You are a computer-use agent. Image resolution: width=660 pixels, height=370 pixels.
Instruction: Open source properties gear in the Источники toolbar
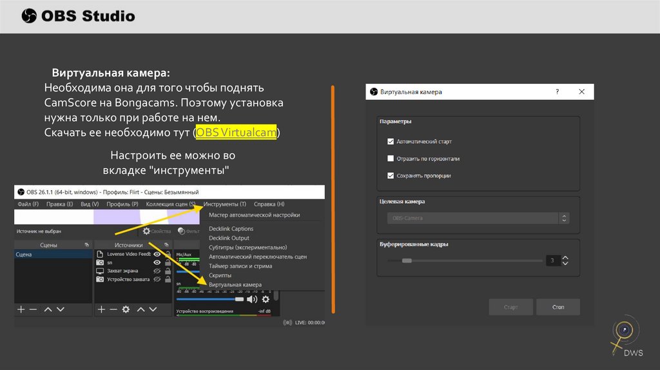point(126,309)
